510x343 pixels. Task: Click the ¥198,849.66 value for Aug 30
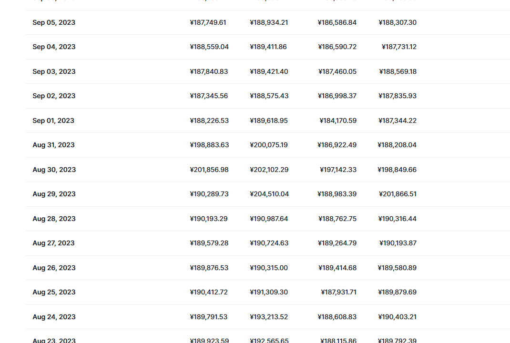[397, 170]
